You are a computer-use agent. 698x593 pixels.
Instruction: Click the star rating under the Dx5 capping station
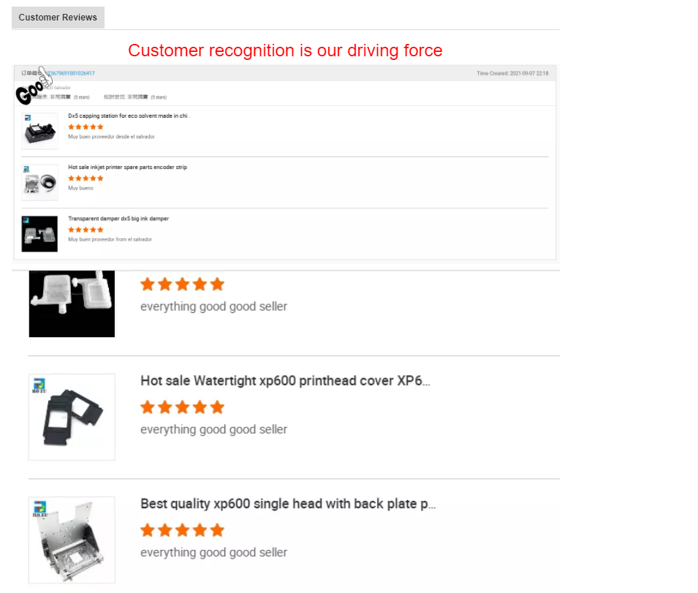(x=86, y=127)
